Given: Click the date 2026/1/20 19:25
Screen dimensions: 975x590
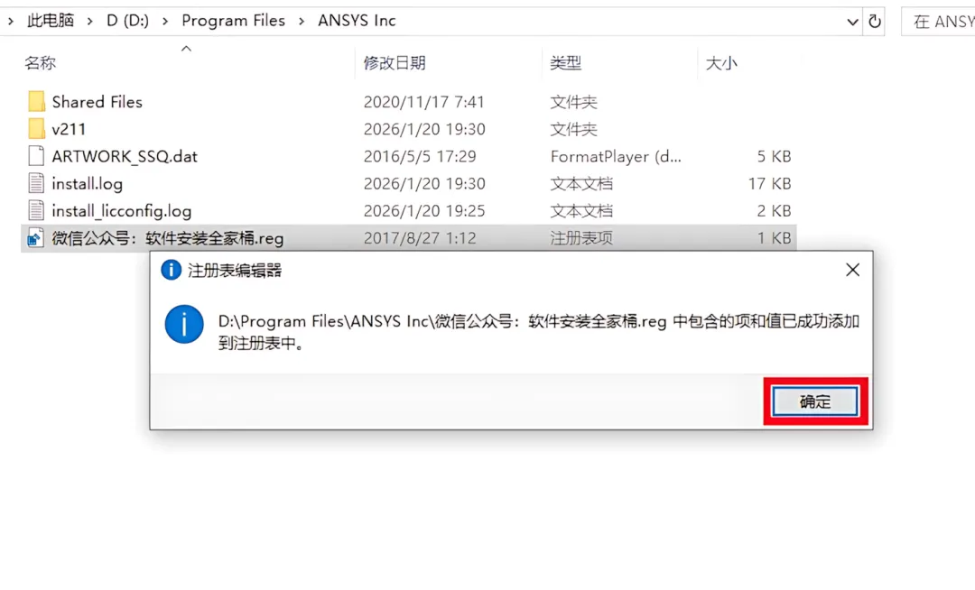Looking at the screenshot, I should pos(424,211).
